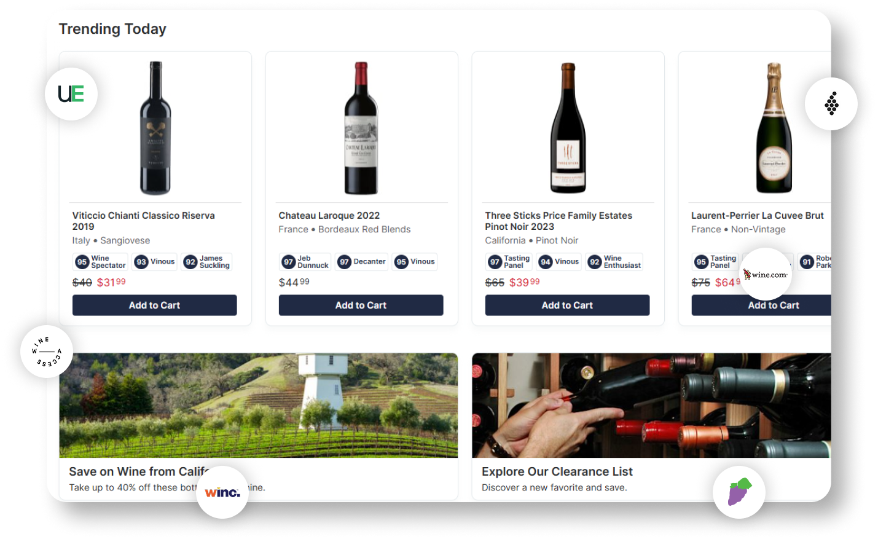Open the Save on Wine from California banner
This screenshot has height=539, width=878.
pos(259,427)
